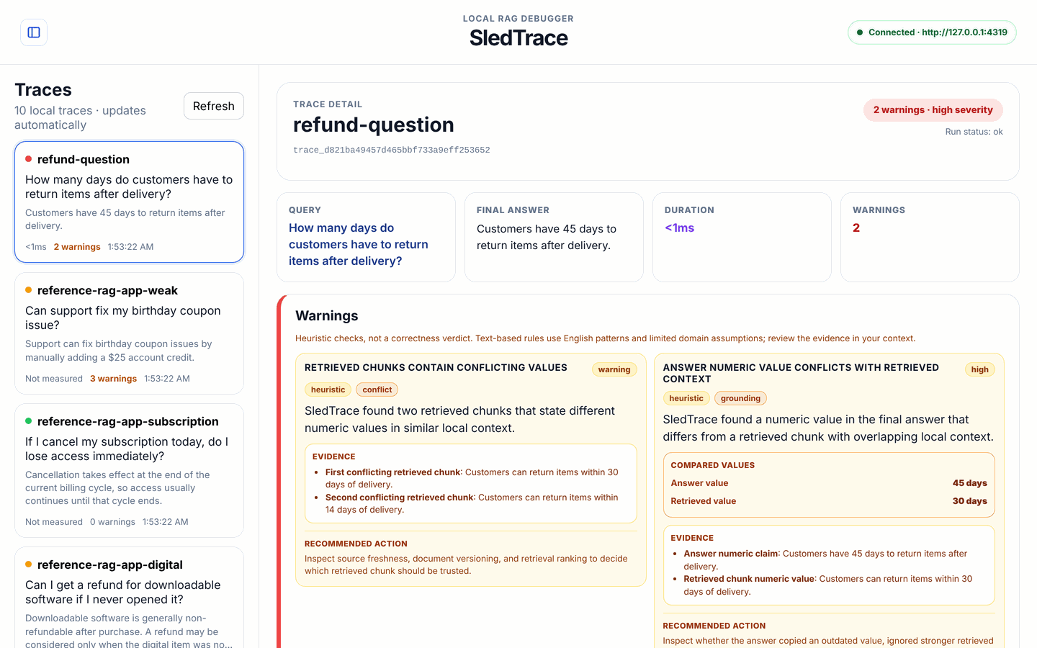This screenshot has height=648, width=1037.
Task: Click the orange dot on reference-rag-app-weak
Action: click(29, 290)
